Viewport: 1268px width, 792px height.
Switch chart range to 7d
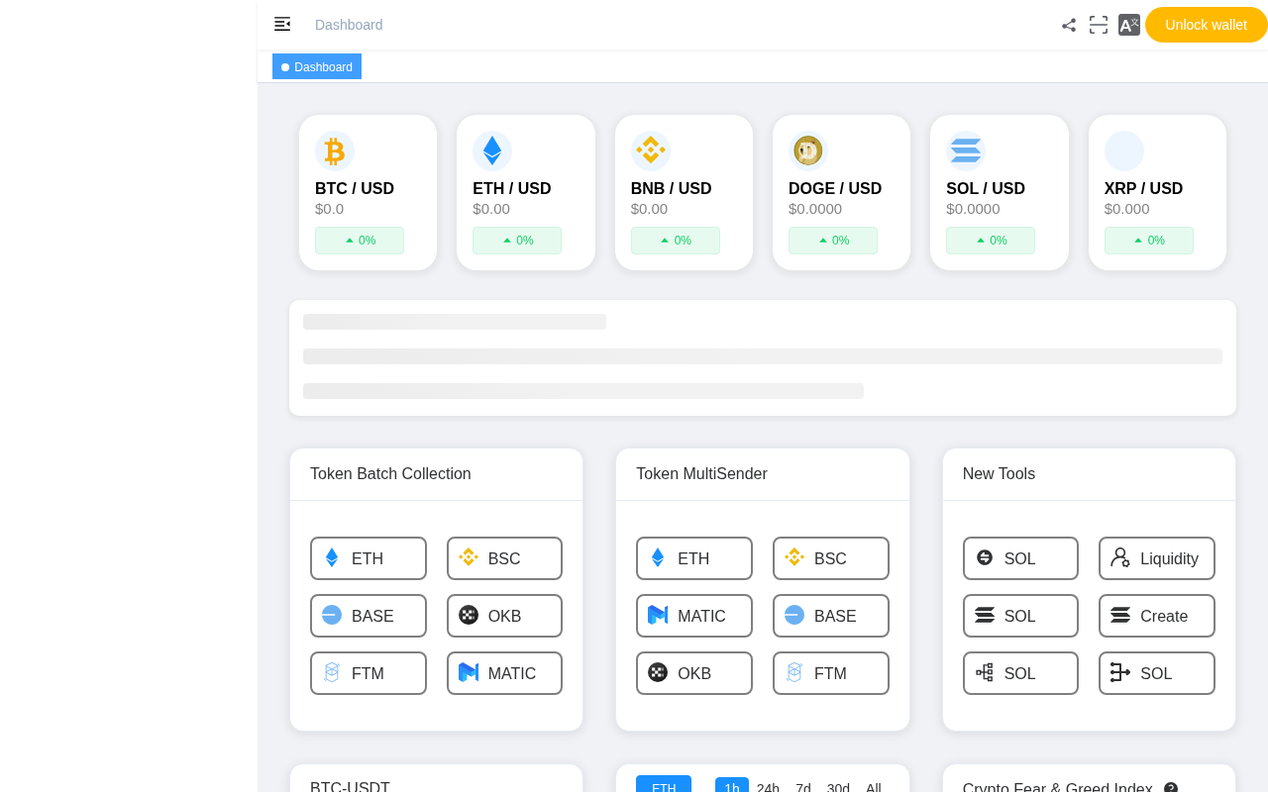click(803, 787)
